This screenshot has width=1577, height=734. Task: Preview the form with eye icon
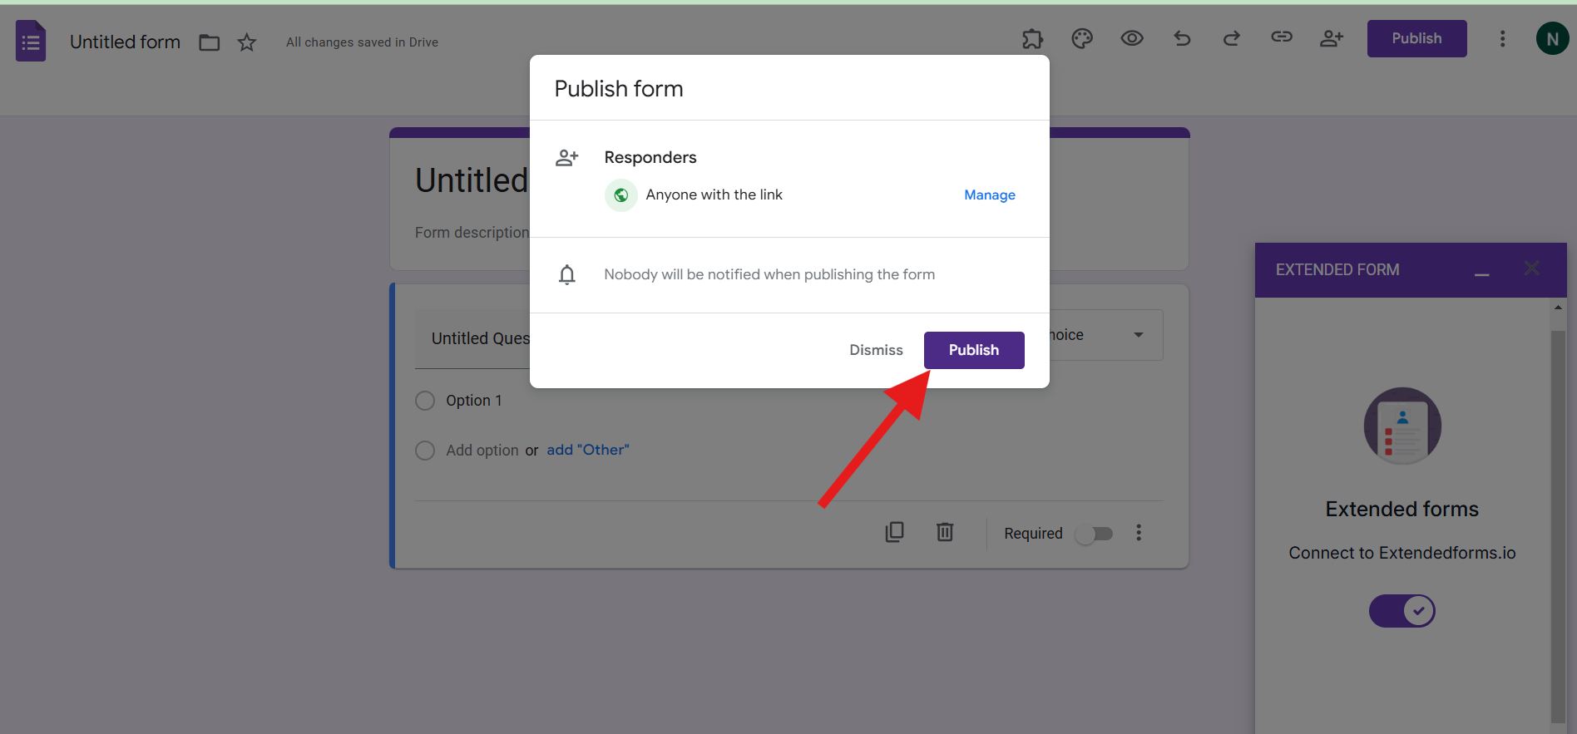pos(1132,38)
